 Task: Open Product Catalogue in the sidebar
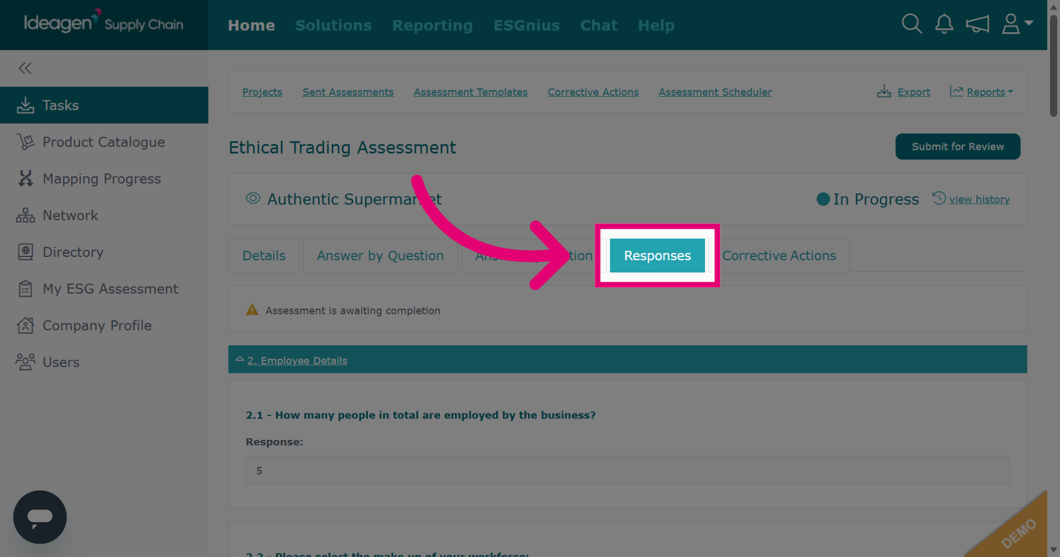(x=104, y=142)
